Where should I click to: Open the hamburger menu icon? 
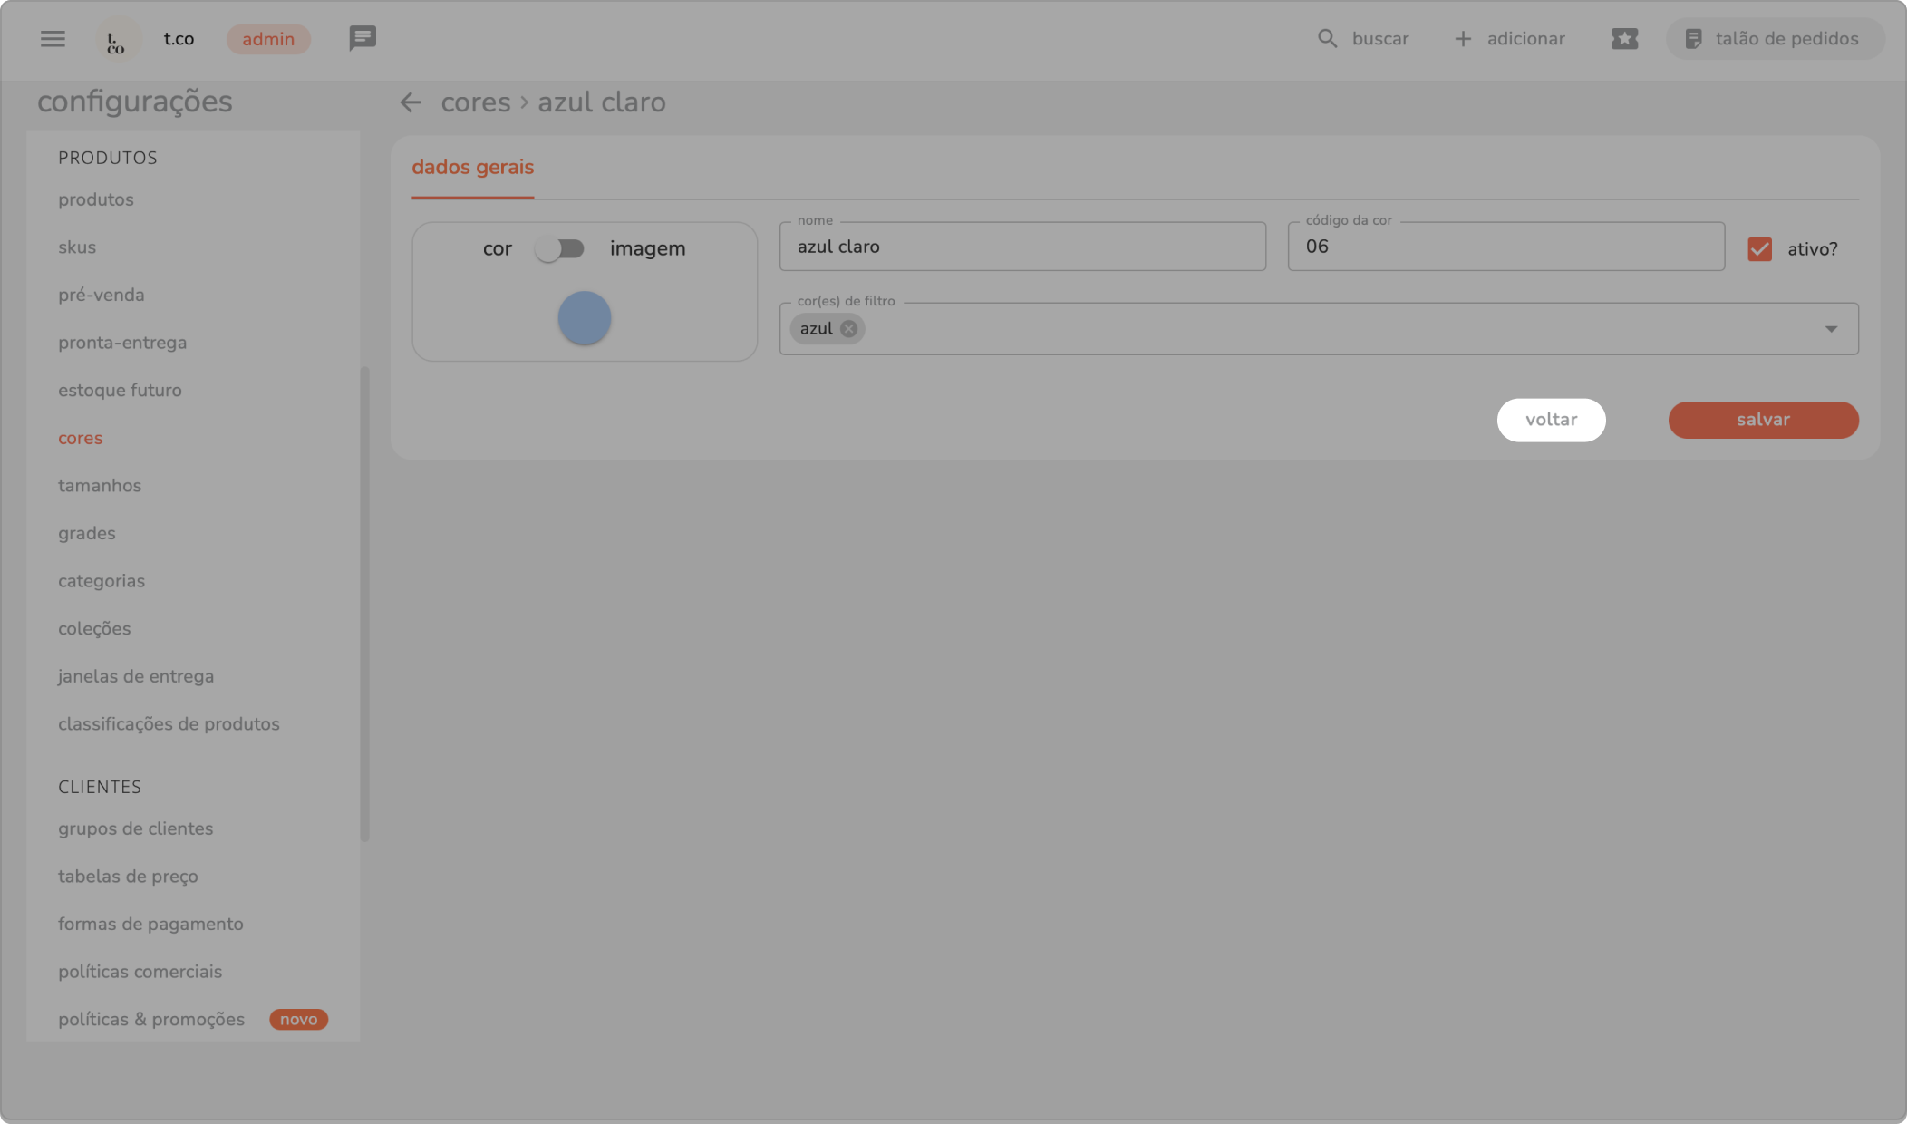point(53,39)
